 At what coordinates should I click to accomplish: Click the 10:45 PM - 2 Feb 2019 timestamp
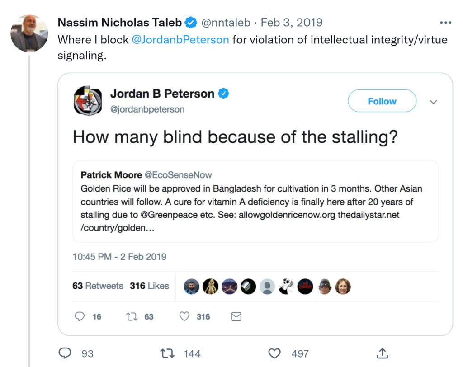119,257
